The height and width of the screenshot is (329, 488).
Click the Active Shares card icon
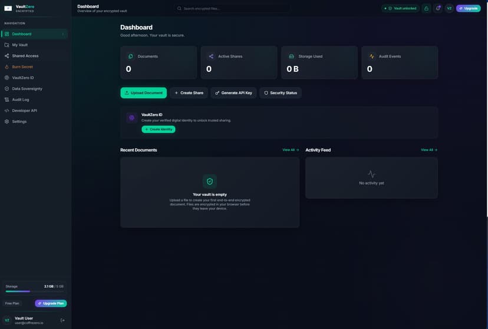(211, 57)
